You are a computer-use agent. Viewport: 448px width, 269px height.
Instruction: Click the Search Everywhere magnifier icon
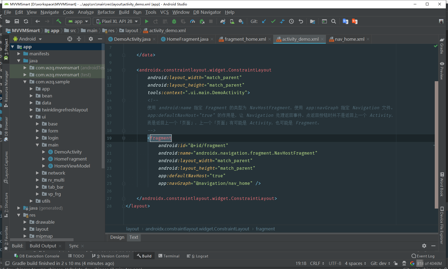334,22
